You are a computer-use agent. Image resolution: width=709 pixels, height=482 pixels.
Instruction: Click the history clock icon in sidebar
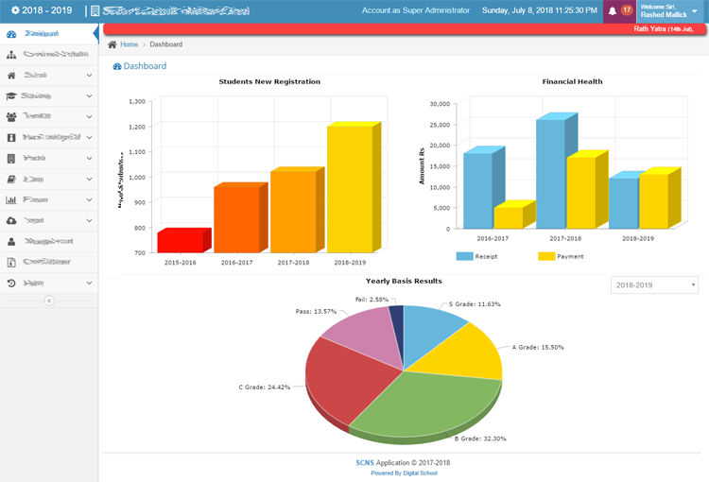click(11, 283)
